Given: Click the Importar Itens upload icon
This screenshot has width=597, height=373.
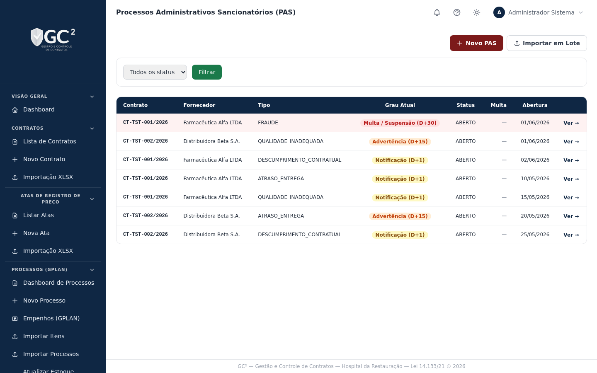Looking at the screenshot, I should (15, 337).
